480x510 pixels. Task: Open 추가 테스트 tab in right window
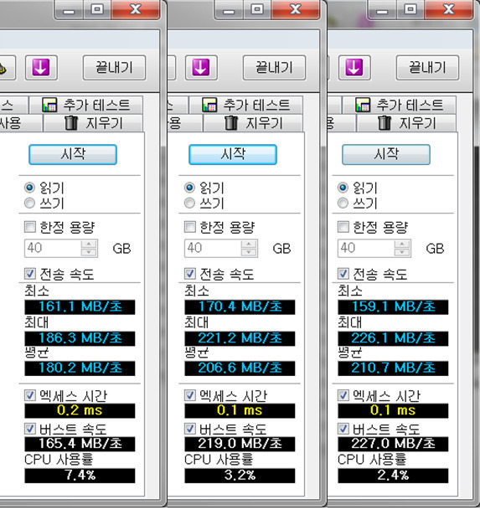(x=400, y=105)
